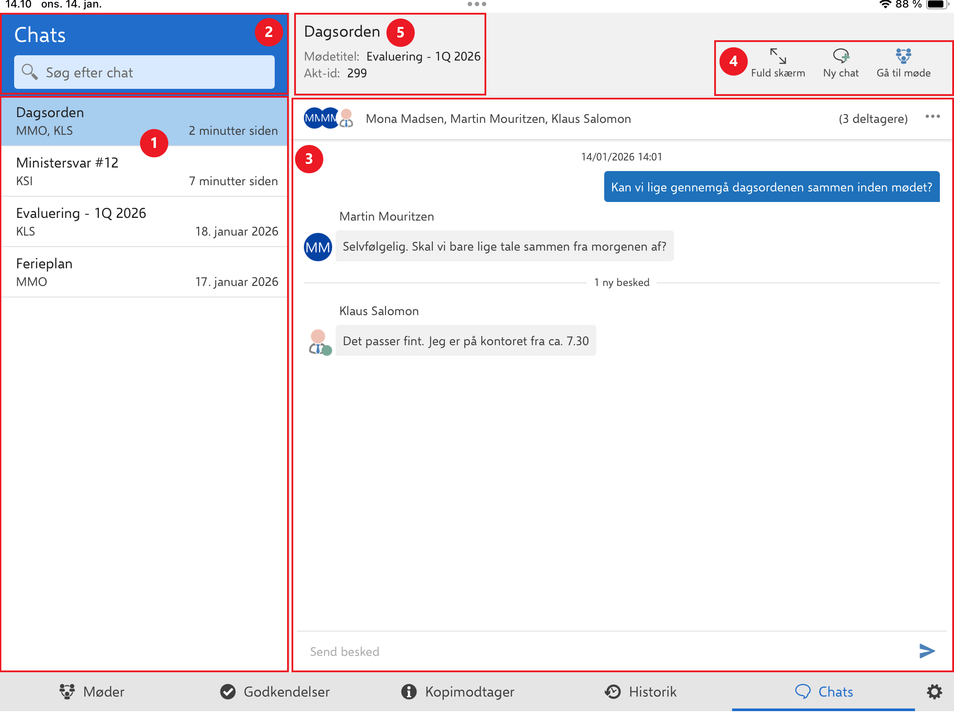954x716 pixels.
Task: Open the Kopimodtager tab
Action: 458,692
